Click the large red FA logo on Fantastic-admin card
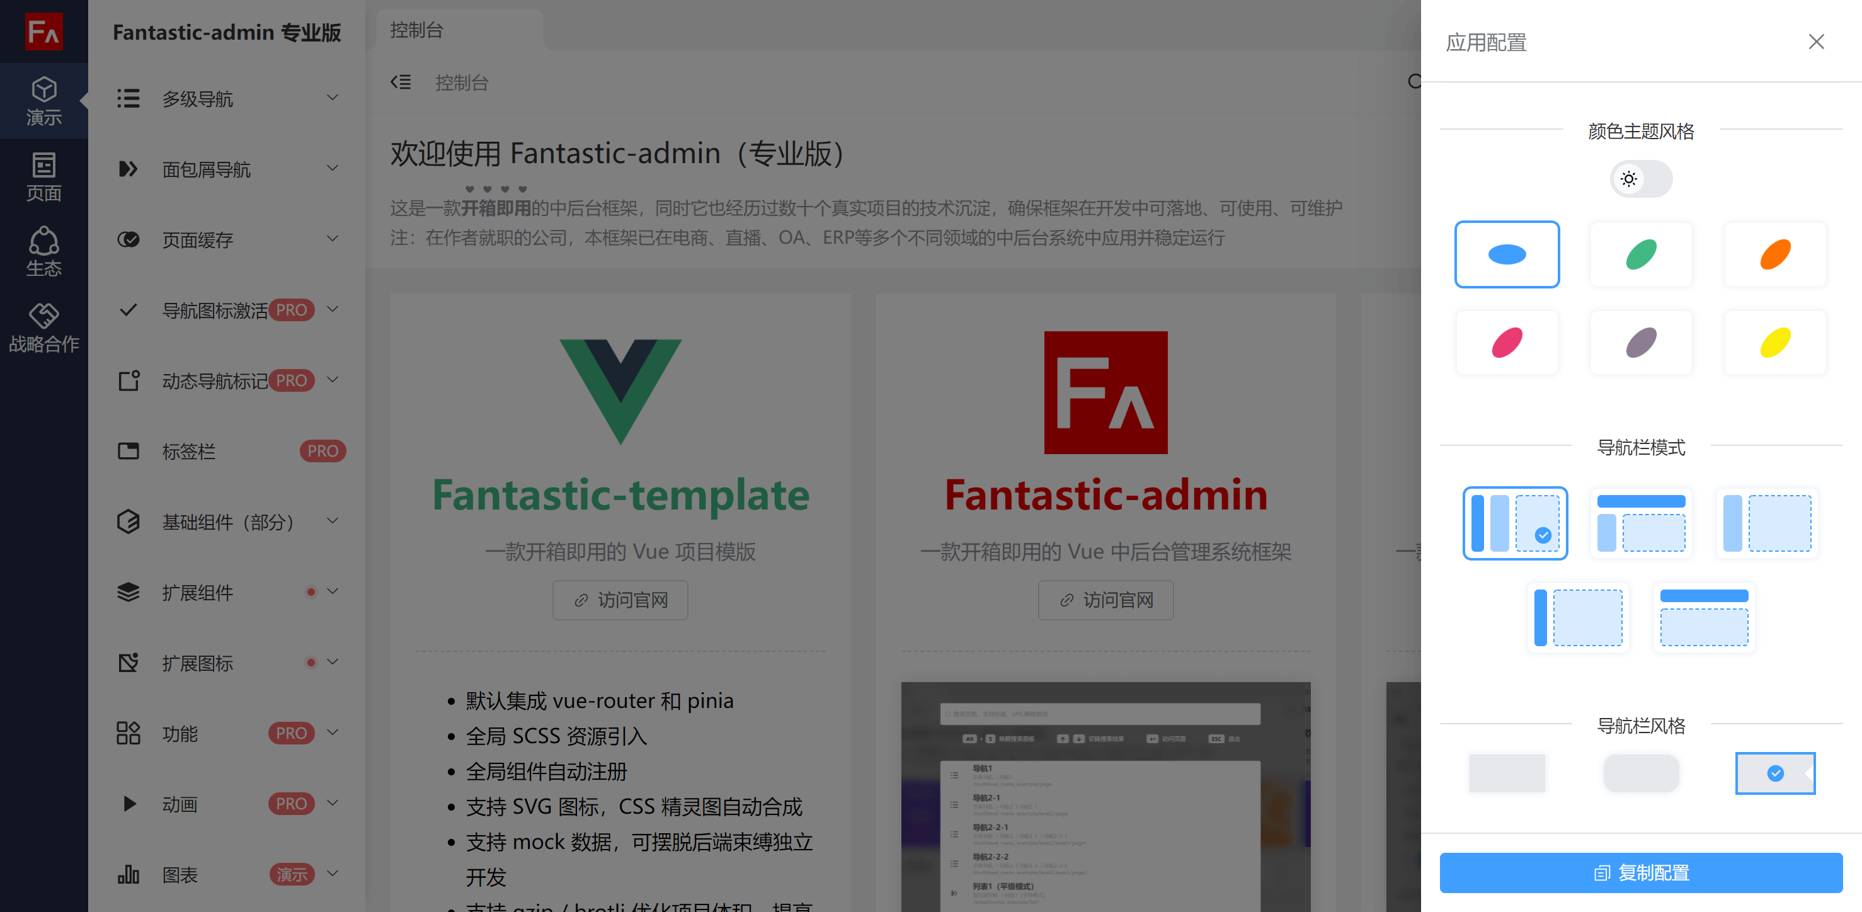 coord(1106,392)
